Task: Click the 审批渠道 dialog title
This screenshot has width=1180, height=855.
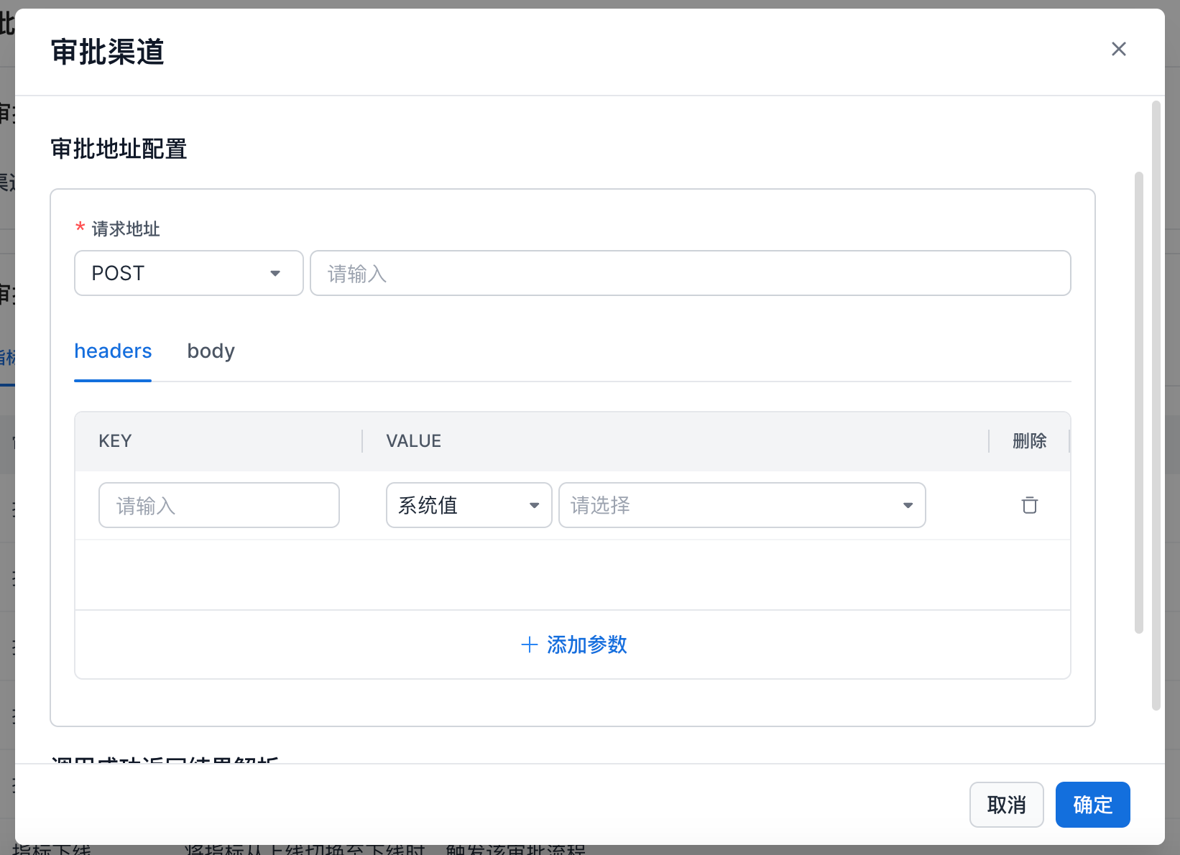Action: [x=108, y=52]
